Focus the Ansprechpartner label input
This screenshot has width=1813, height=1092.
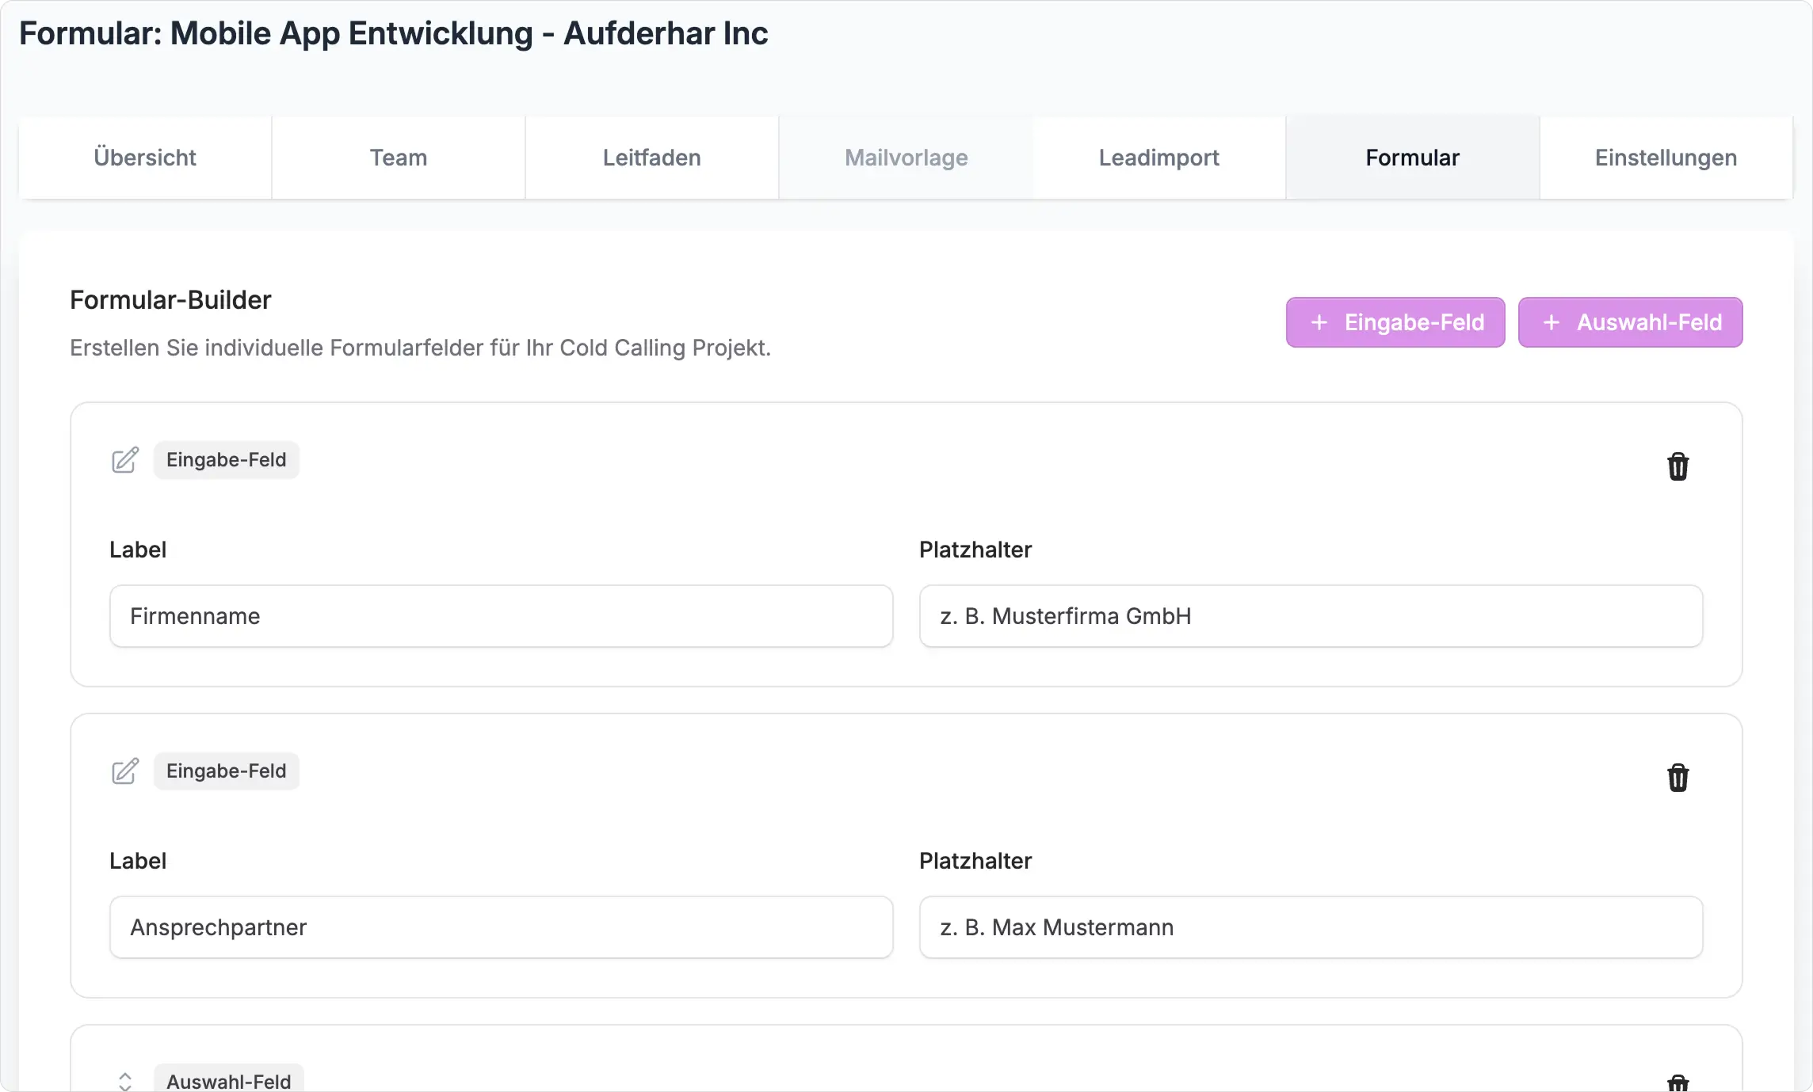pyautogui.click(x=501, y=927)
